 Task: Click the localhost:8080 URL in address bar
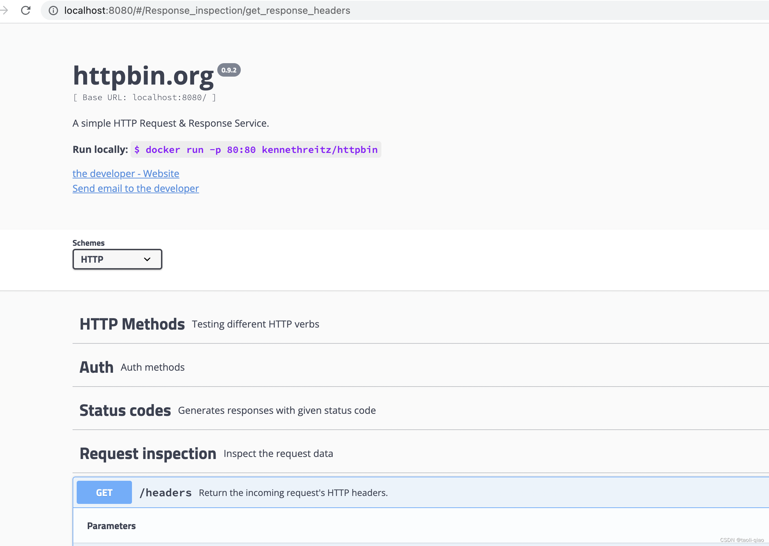(207, 10)
